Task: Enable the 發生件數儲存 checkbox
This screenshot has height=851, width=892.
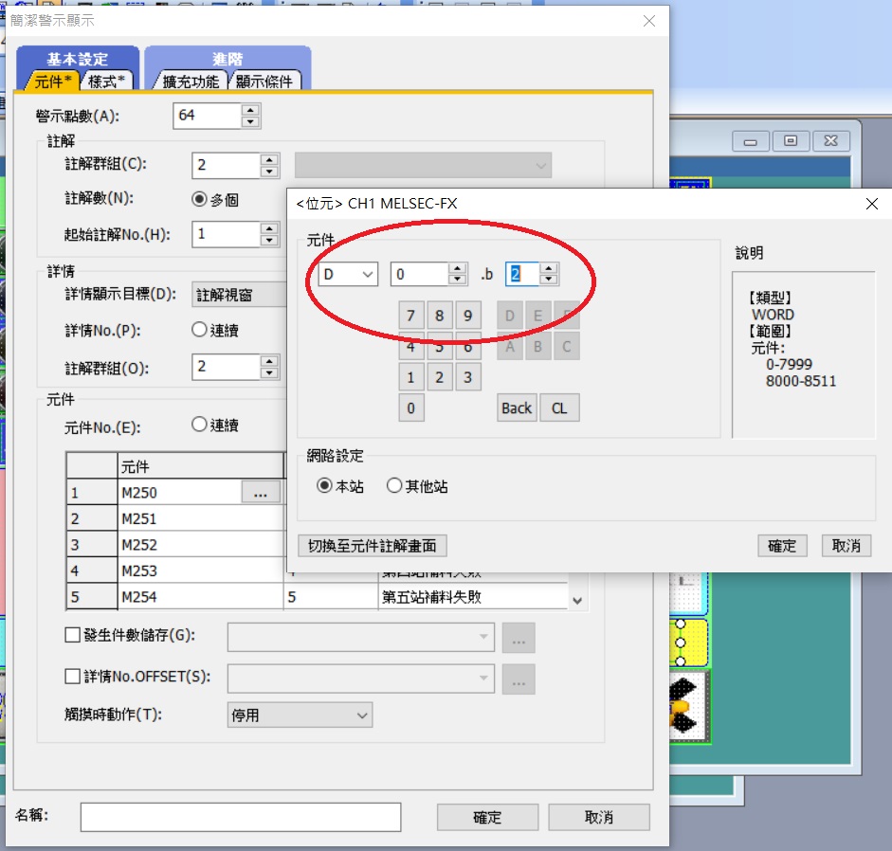Action: 73,636
